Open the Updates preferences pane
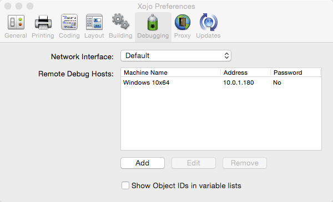 (x=208, y=27)
